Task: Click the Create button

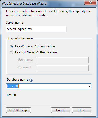Action: tap(60, 110)
